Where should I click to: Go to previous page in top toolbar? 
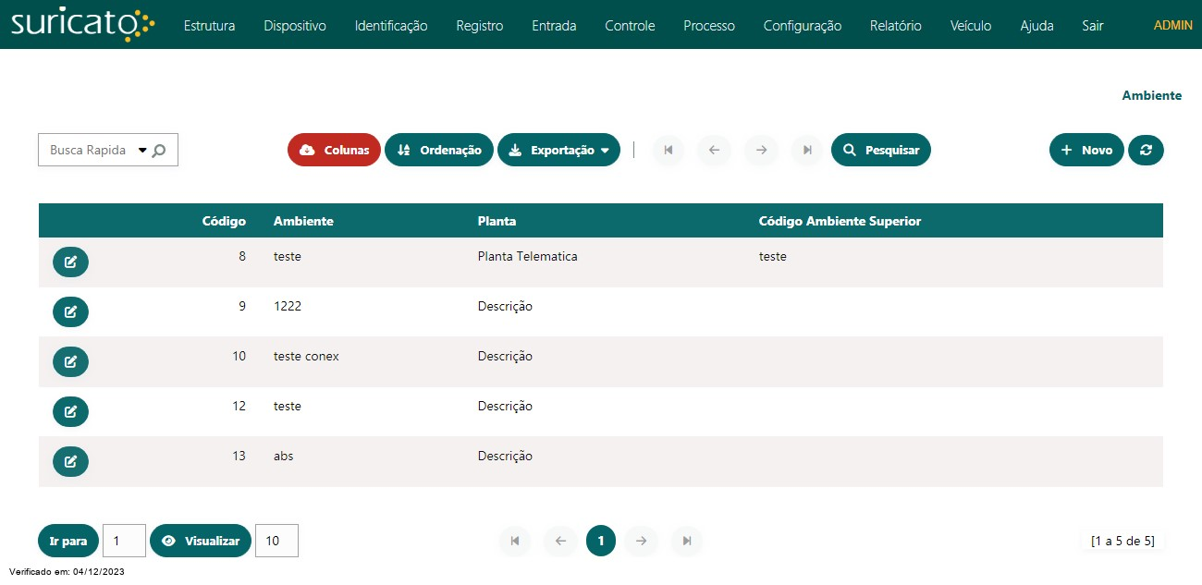tap(714, 150)
